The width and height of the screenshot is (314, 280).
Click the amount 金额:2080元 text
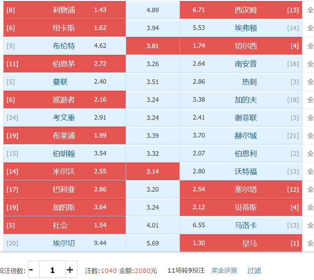[138, 271]
